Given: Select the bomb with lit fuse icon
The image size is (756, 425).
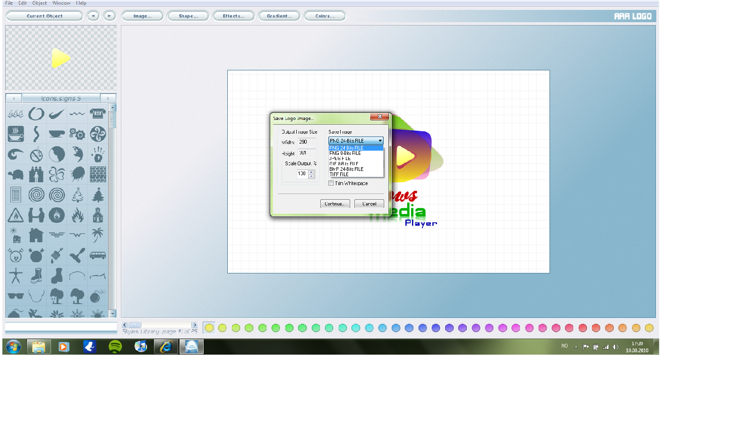Looking at the screenshot, I should [98, 296].
